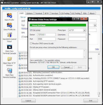
Task: Click exclusion list scroll up arrow
Action: click(x=84, y=51)
